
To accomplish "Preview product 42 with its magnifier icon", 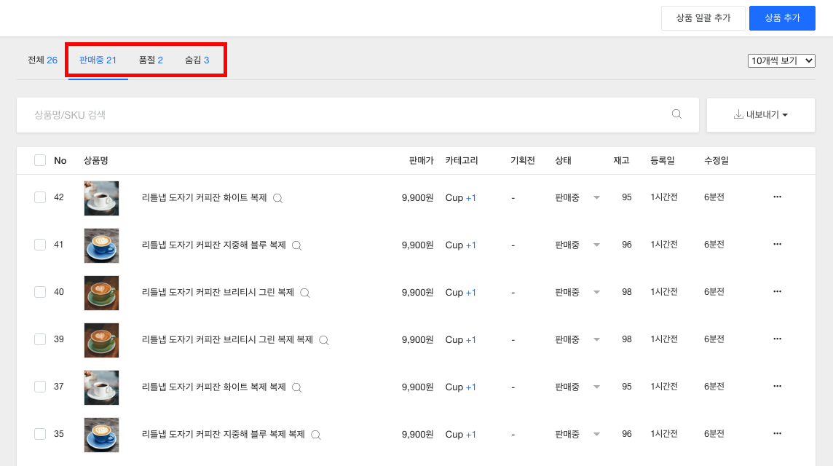I will (x=277, y=198).
